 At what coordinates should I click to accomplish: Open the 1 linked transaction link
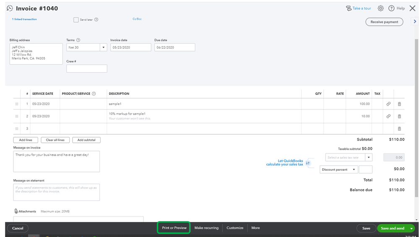coord(24,19)
